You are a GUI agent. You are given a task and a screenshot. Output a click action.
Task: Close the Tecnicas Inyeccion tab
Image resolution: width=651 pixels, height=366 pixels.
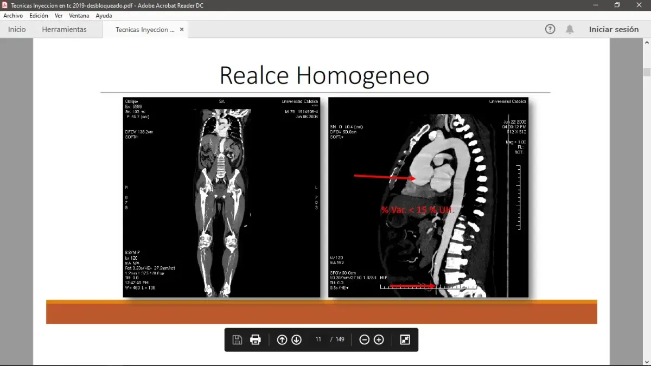182,29
